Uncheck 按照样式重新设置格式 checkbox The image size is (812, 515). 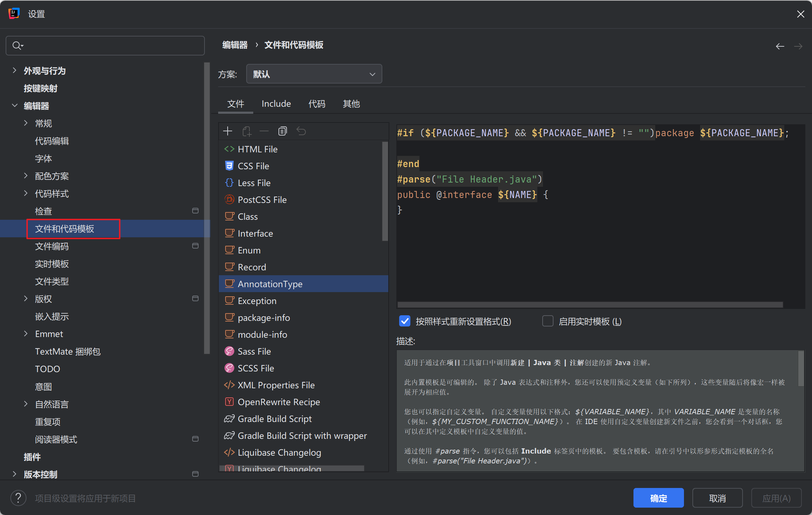pyautogui.click(x=405, y=321)
